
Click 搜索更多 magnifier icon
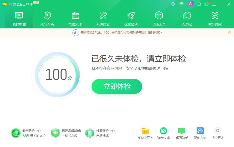[x=218, y=131]
